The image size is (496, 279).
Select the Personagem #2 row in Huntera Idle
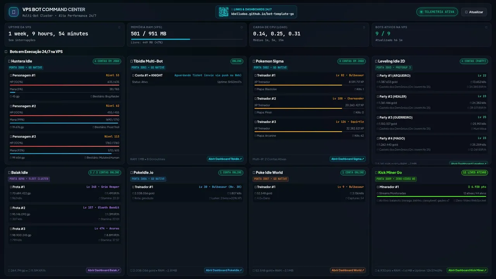pyautogui.click(x=65, y=116)
